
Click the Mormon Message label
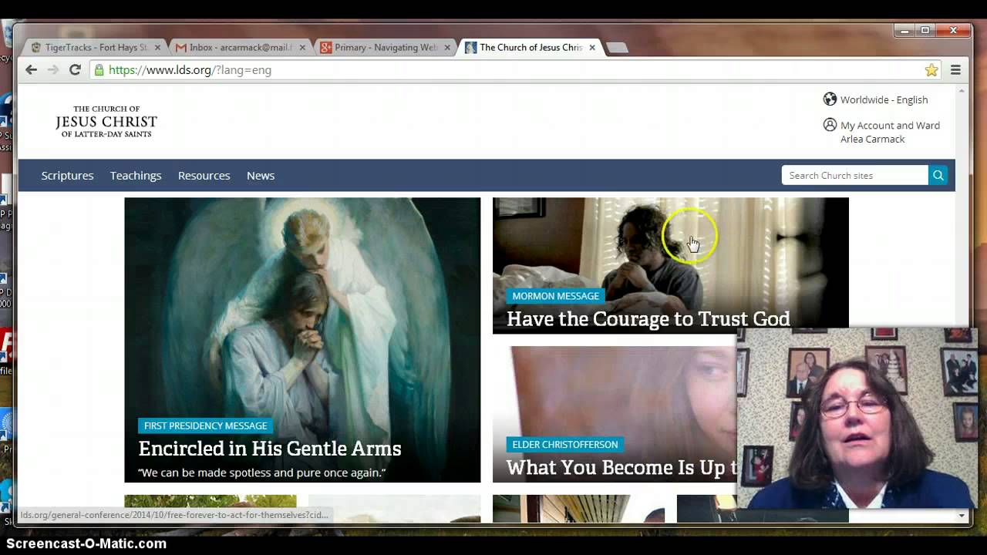(555, 296)
